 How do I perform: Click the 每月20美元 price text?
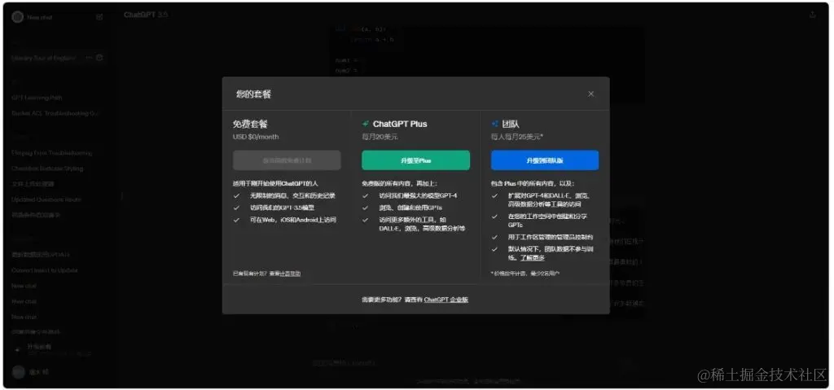pos(380,137)
